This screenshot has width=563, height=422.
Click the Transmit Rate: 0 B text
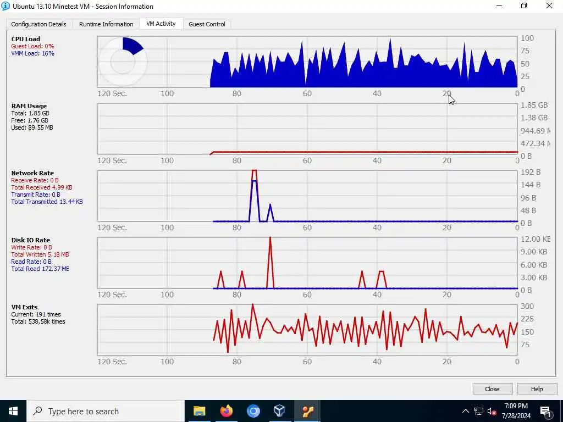36,195
